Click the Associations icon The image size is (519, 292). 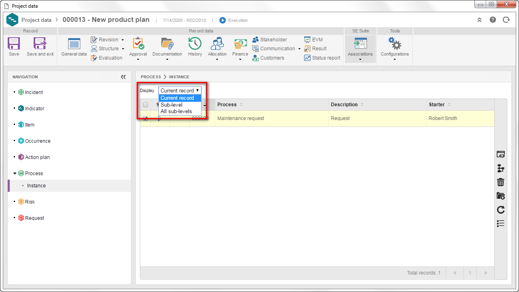[360, 44]
